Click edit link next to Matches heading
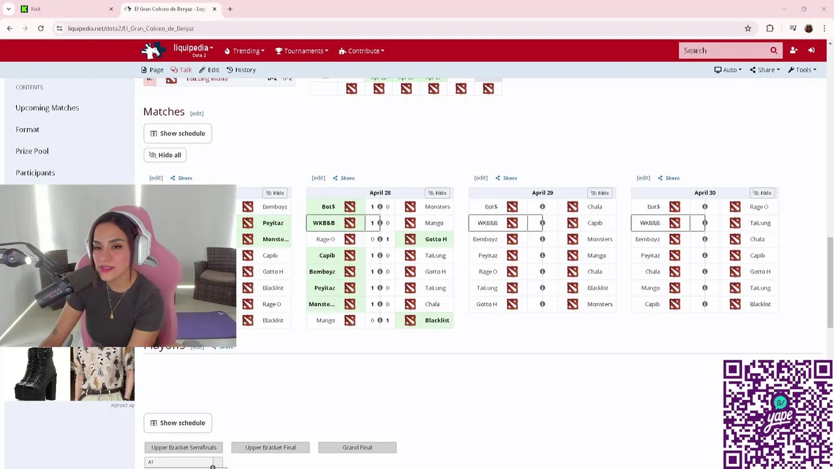 coord(197,113)
